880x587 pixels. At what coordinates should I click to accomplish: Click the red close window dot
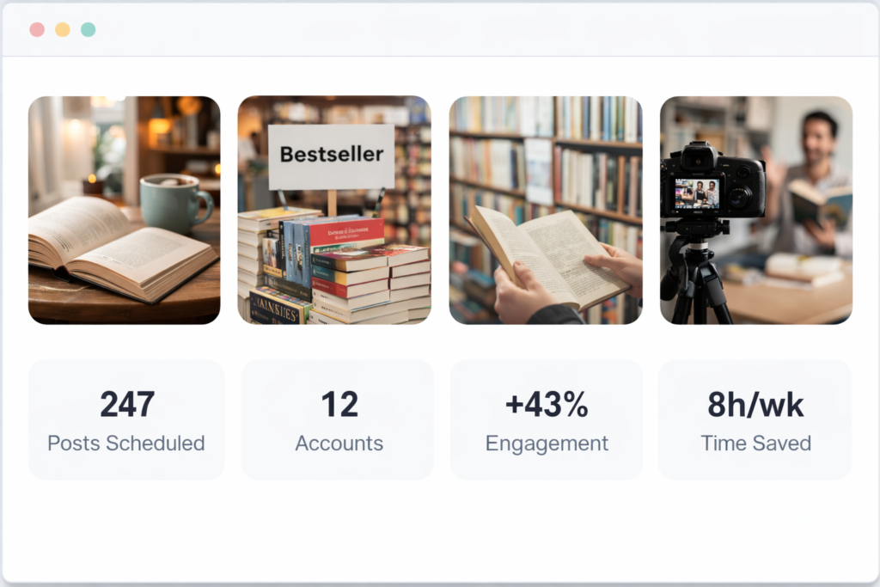point(37,30)
